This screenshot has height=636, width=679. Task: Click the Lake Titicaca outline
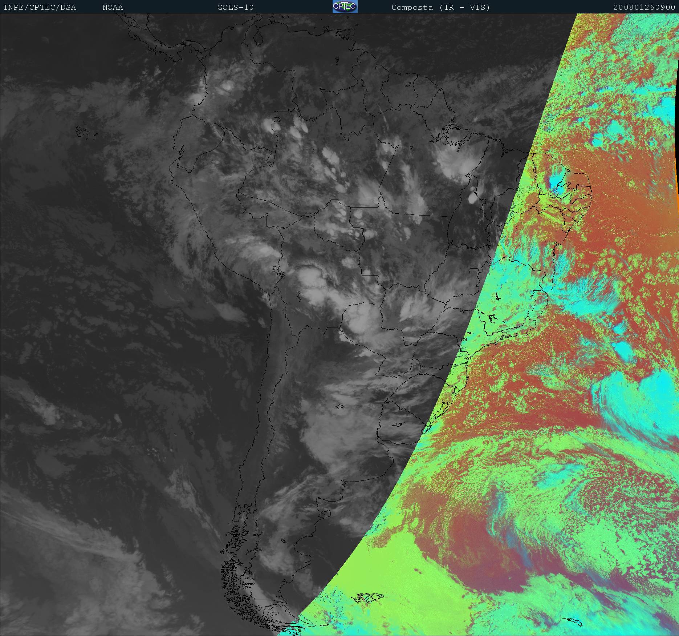click(x=277, y=271)
